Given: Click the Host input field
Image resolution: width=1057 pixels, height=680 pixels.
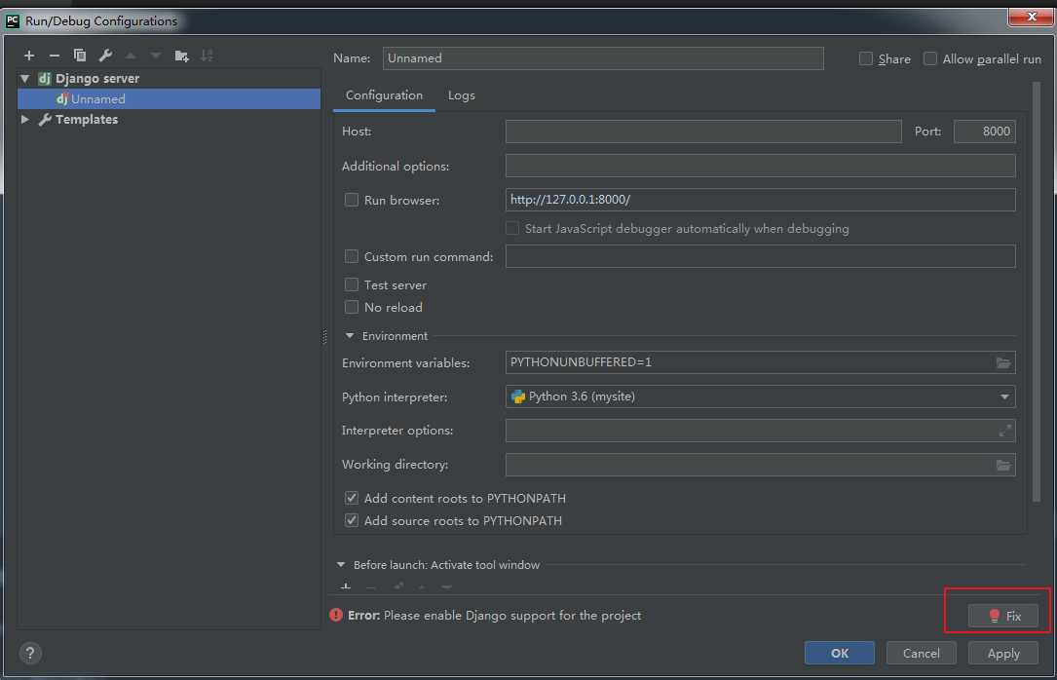Looking at the screenshot, I should pyautogui.click(x=703, y=132).
